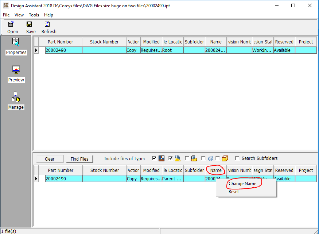Choose Reset from the context menu
319x234 pixels.
233,191
